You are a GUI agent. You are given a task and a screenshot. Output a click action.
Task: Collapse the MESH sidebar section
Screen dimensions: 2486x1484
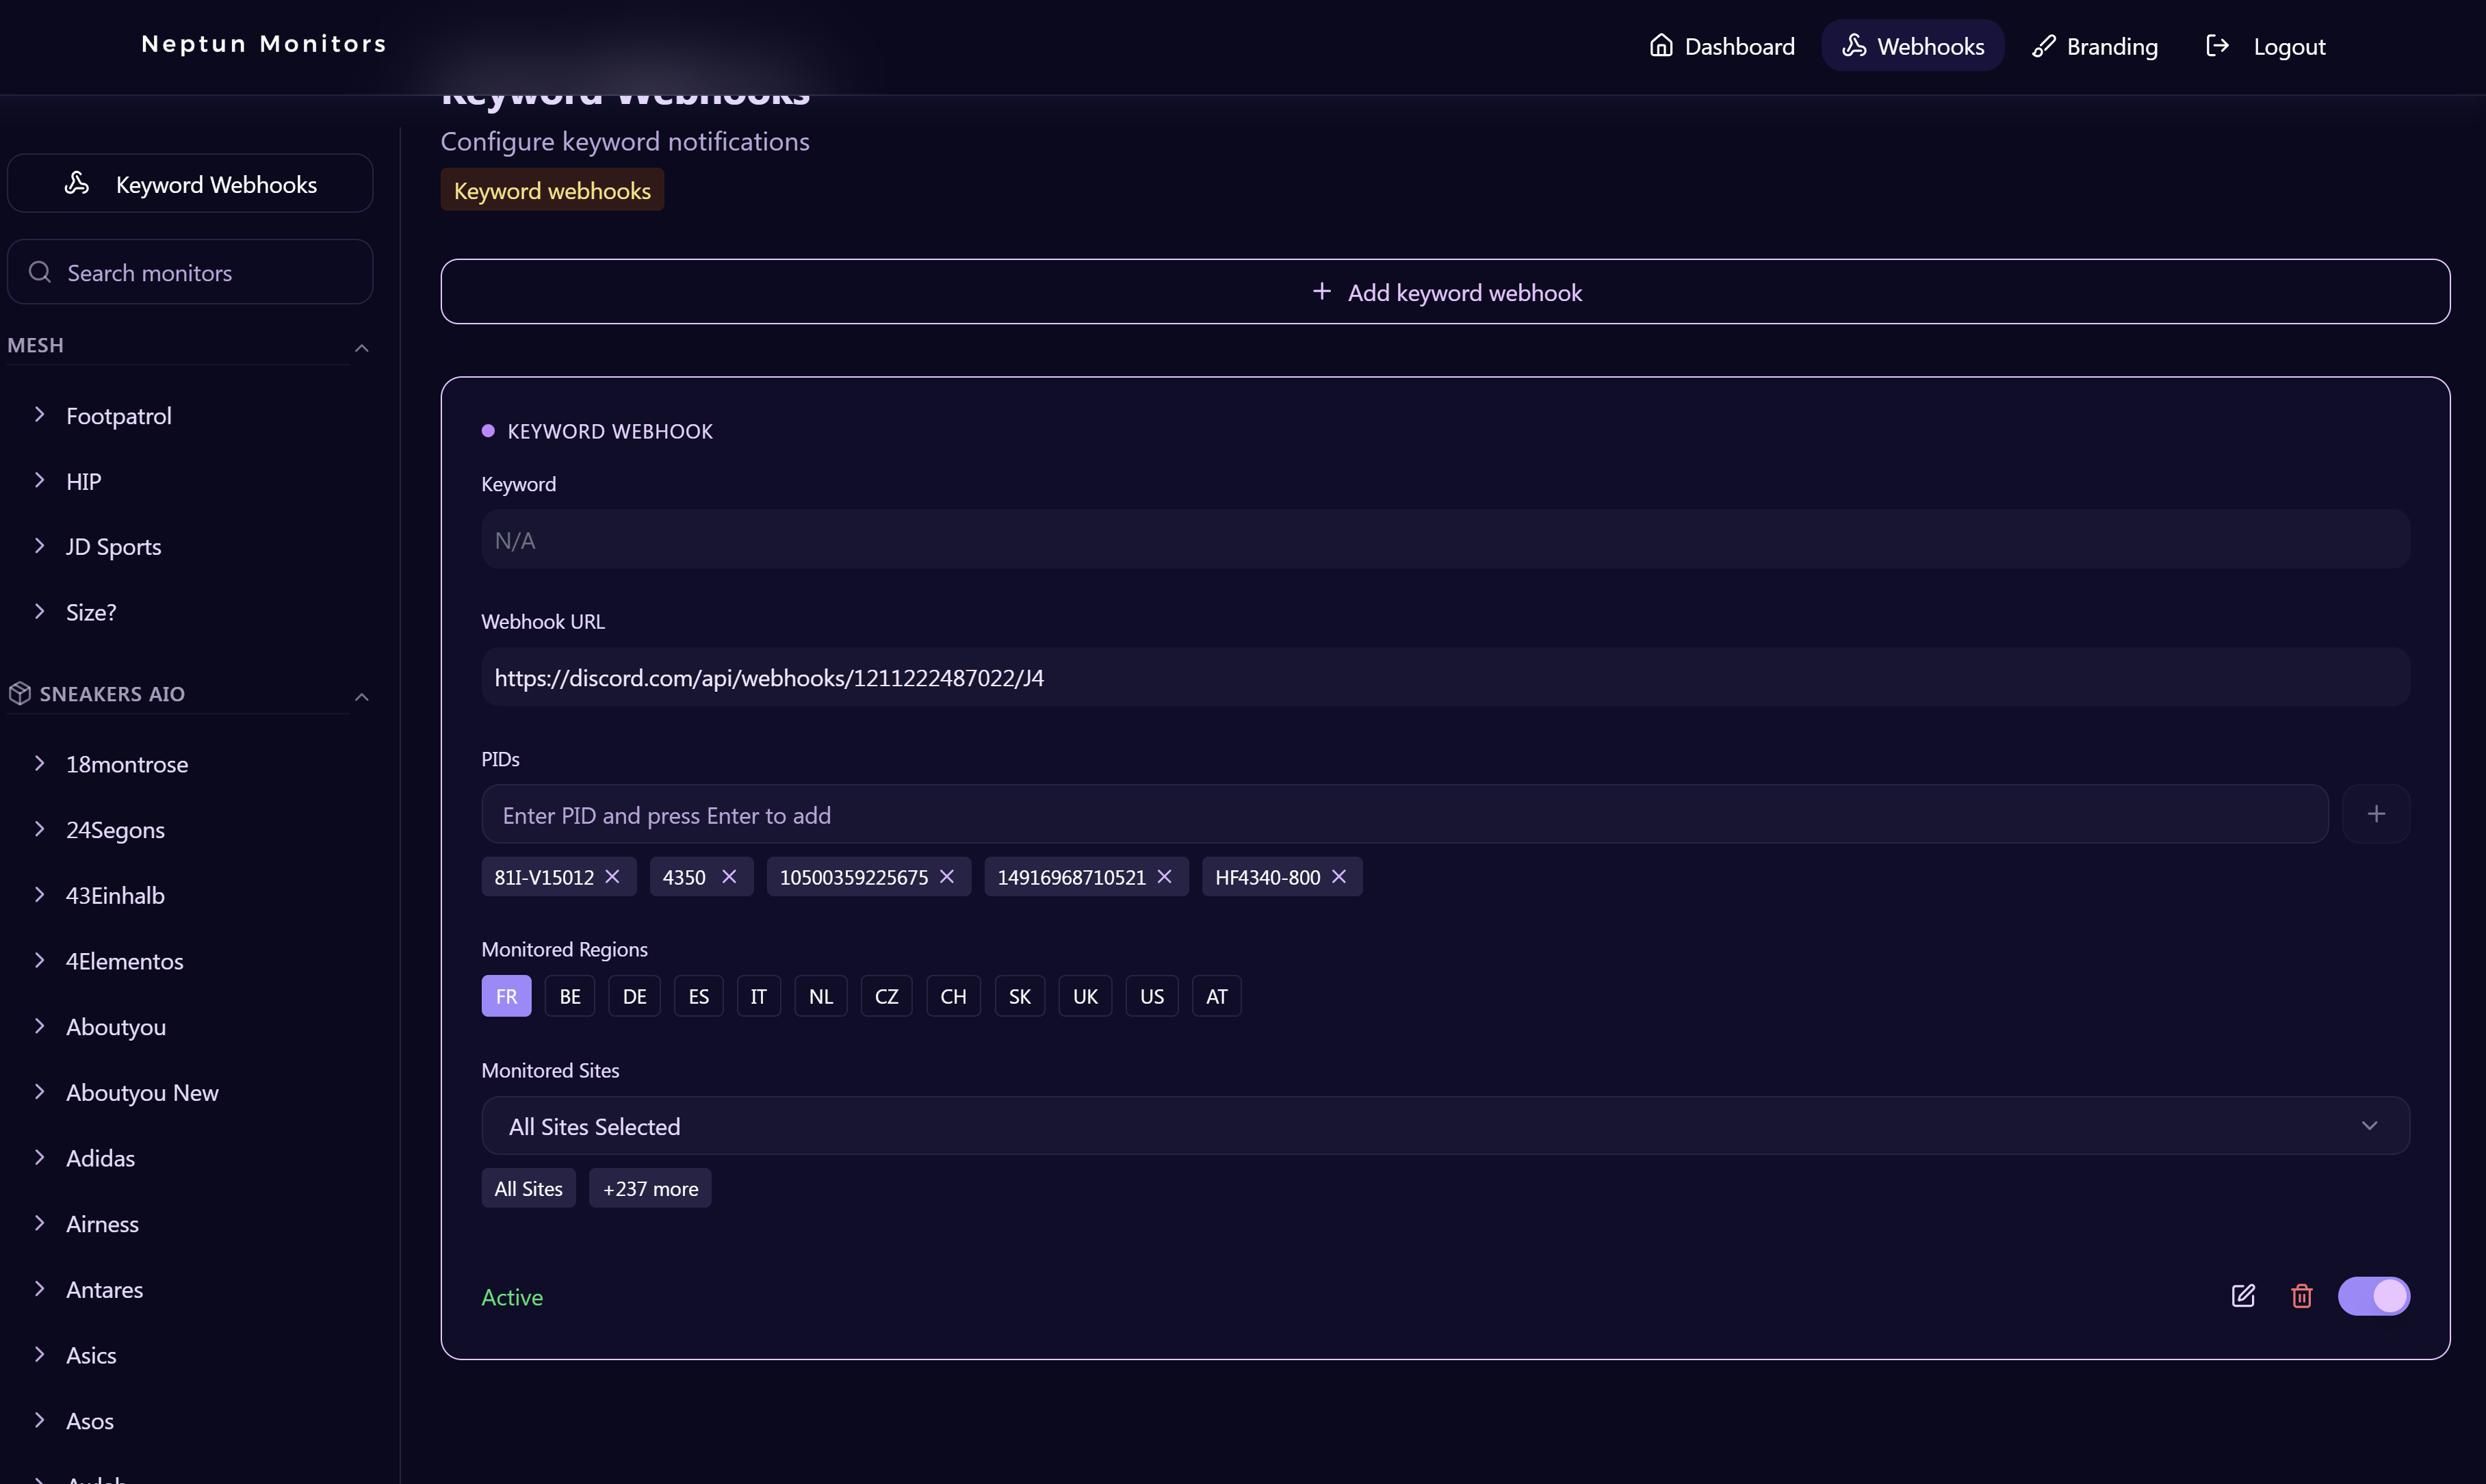pos(362,348)
